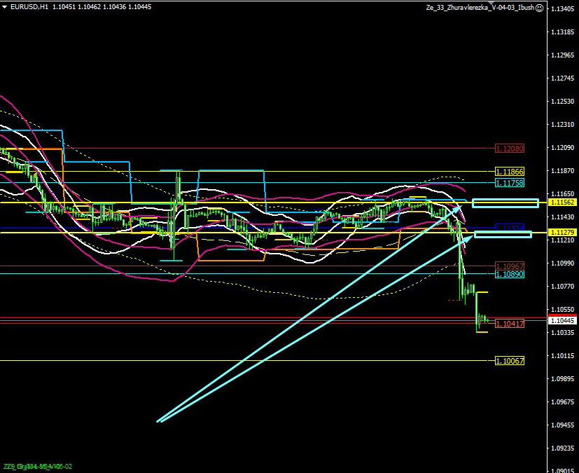Click the 1.13405 value on price scale
The image size is (579, 473).
(x=562, y=9)
